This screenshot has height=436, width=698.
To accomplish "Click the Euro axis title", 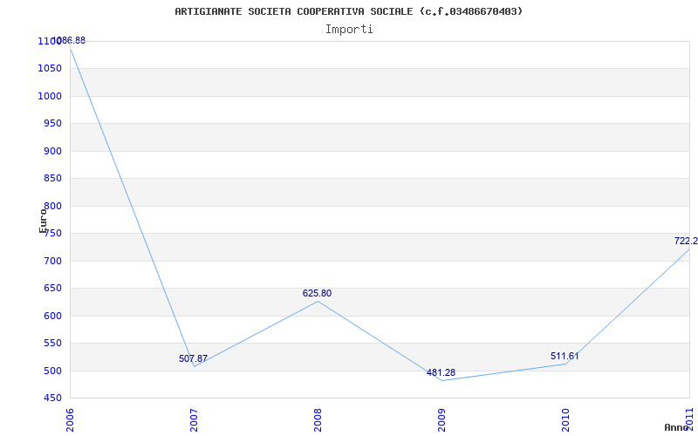I will point(43,221).
